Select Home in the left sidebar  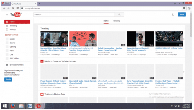point(17,22)
